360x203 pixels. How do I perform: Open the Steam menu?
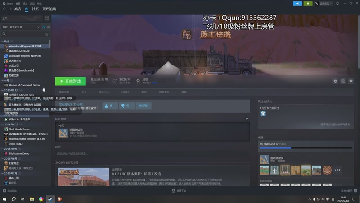pos(8,4)
